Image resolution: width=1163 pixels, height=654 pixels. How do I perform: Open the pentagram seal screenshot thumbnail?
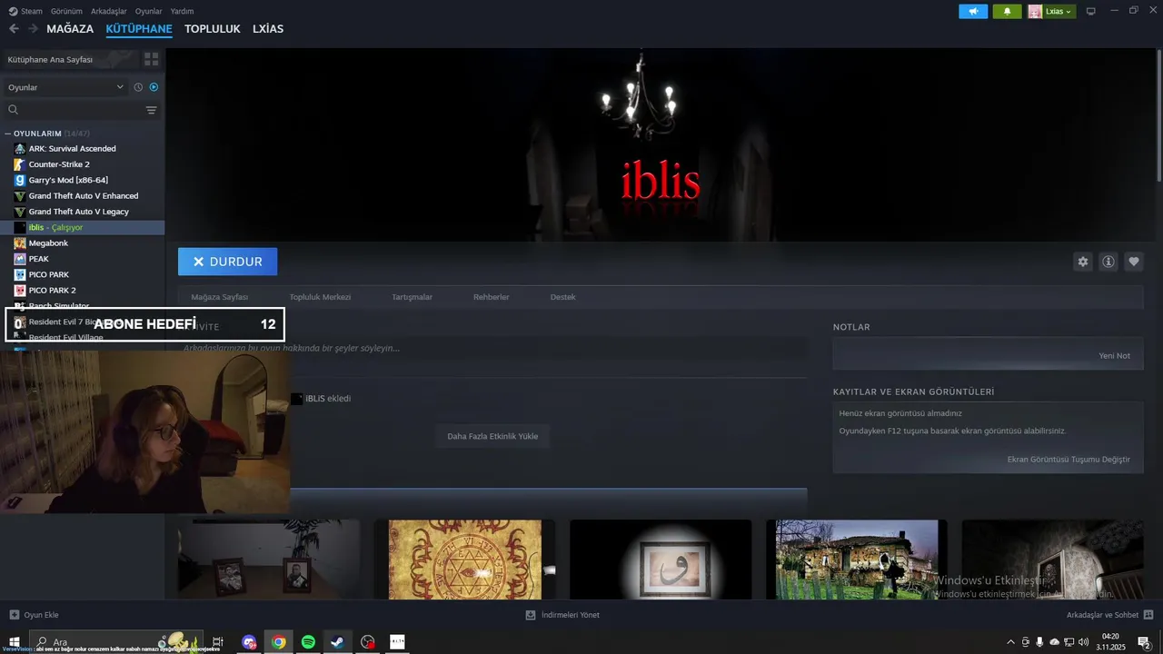[x=464, y=560]
